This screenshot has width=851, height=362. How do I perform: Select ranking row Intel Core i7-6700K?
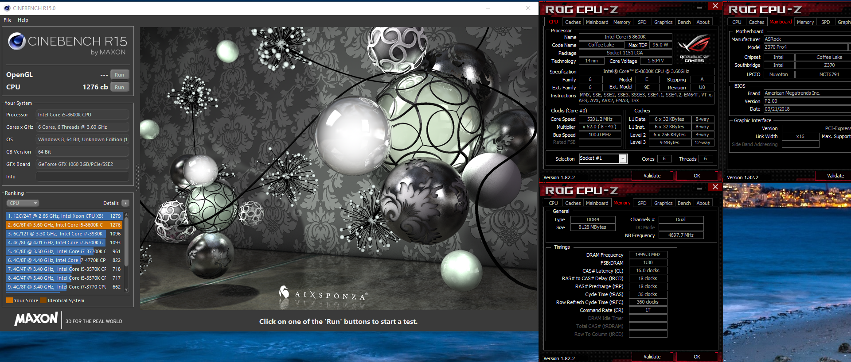click(x=64, y=243)
